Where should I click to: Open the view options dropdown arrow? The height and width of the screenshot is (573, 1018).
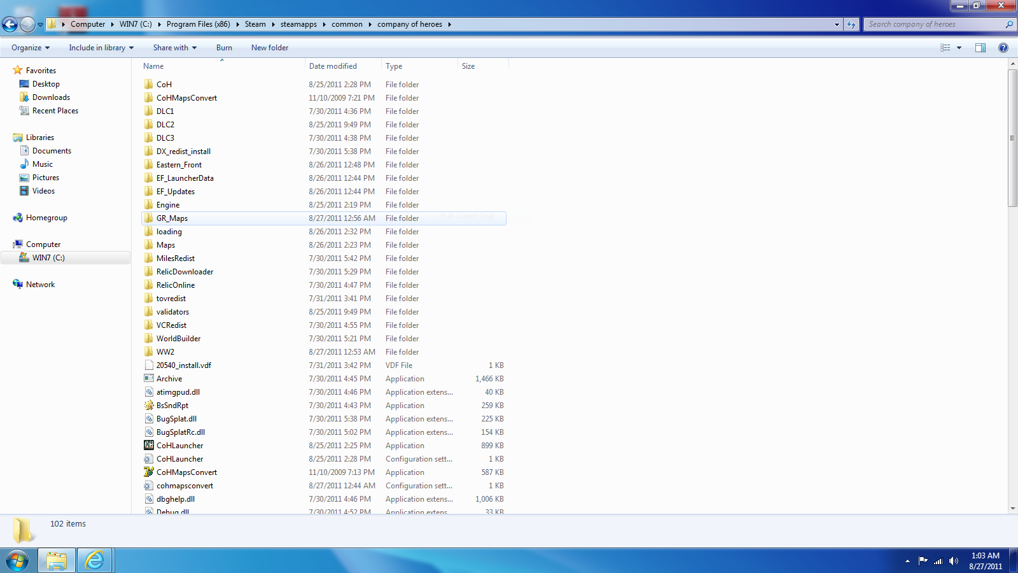[x=959, y=48]
